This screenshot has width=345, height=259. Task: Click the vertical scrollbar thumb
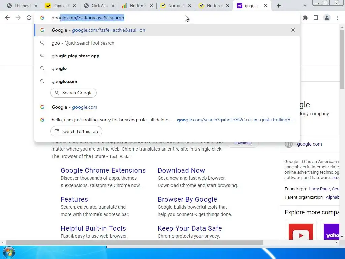[342, 59]
